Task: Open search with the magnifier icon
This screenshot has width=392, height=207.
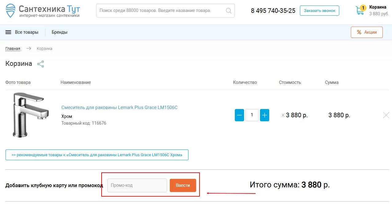Action: click(x=228, y=10)
